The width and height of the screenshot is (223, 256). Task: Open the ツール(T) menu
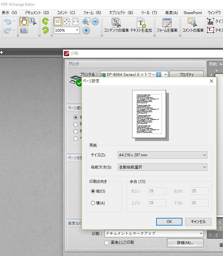tap(149, 12)
